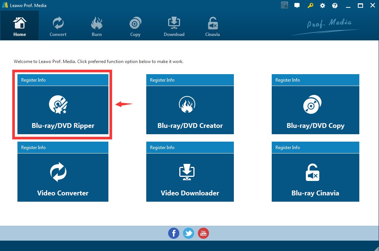Open the Blu-ray Cinavia module
The width and height of the screenshot is (379, 251).
coord(315,178)
